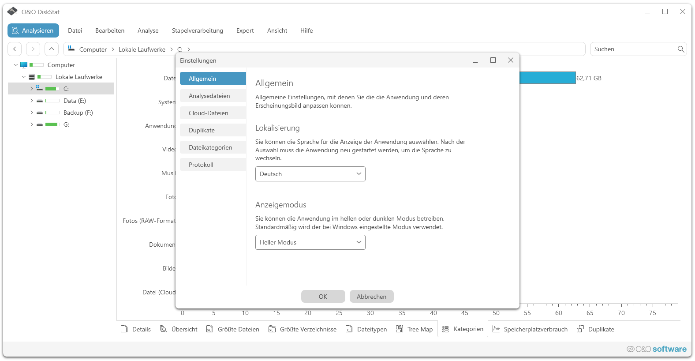Switch to the Größte Verzeichnisse tab
Viewport: 695px width, 361px height.
[303, 329]
